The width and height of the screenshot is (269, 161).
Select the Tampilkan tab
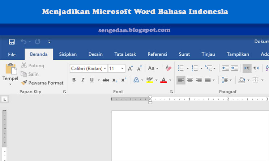pos(238,54)
